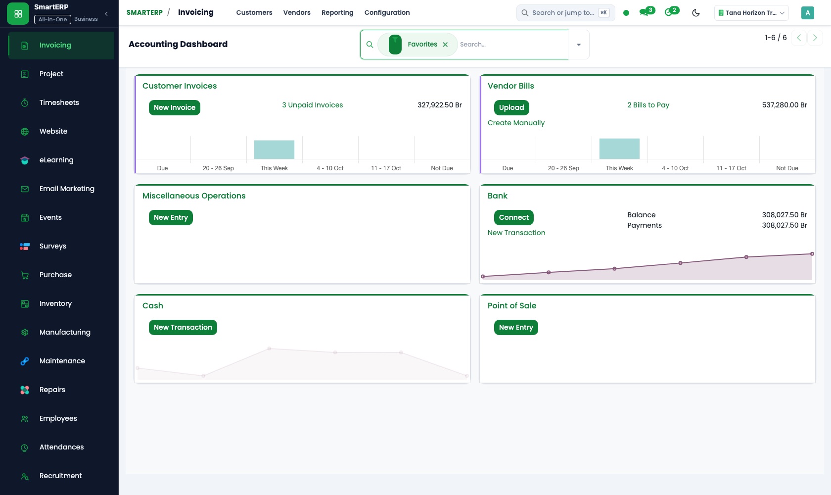This screenshot has width=831, height=495.
Task: Click New Transaction button in Cash card
Action: 183,327
